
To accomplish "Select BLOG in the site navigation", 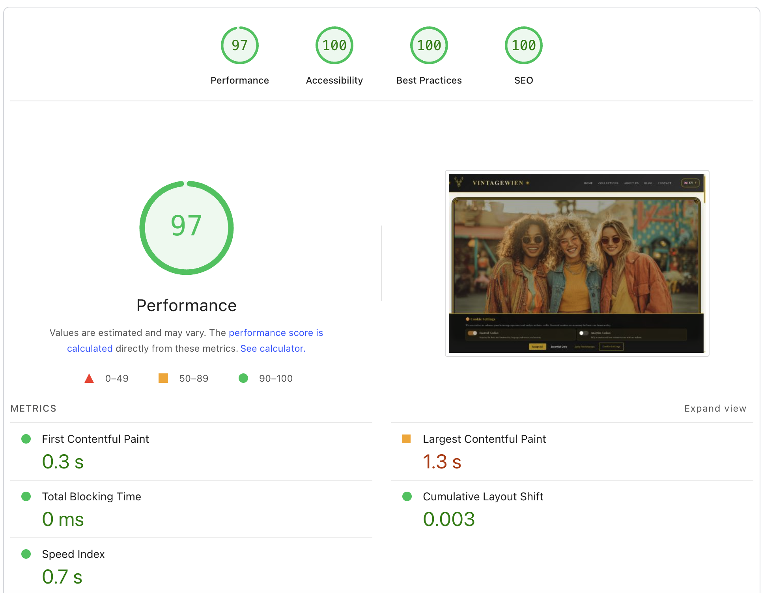I will tap(648, 183).
